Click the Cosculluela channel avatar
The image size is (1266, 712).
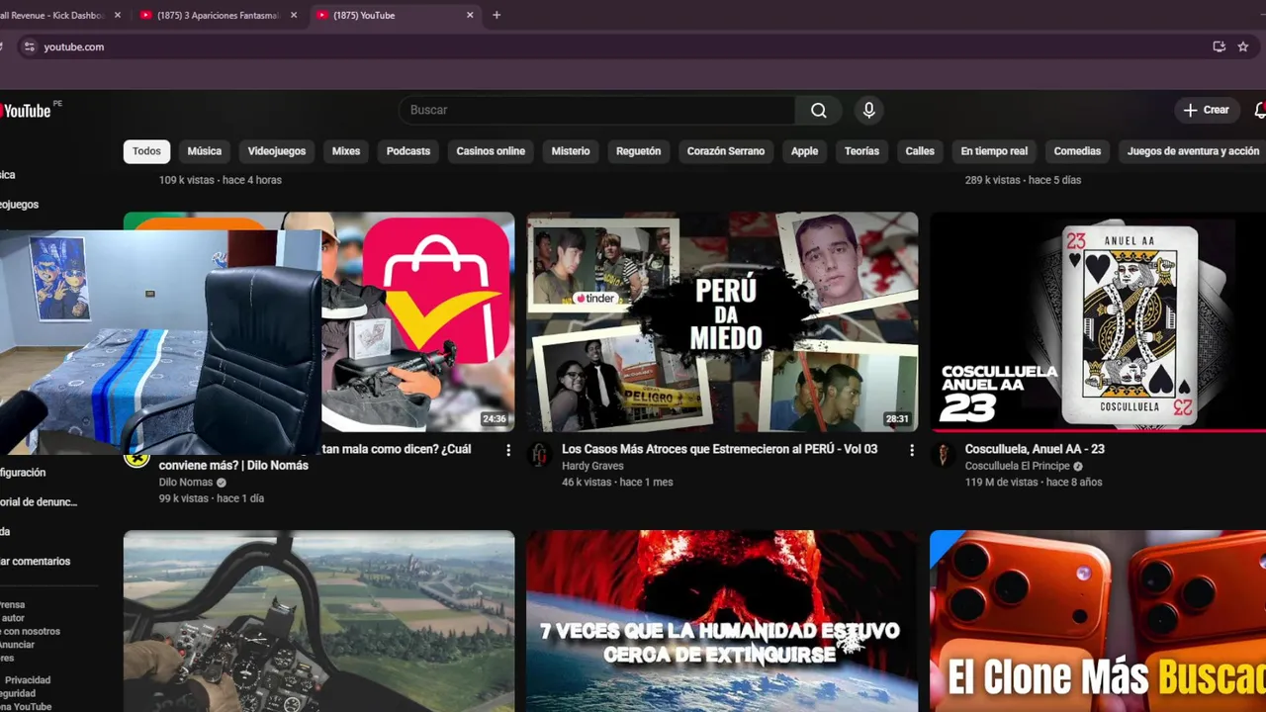943,454
